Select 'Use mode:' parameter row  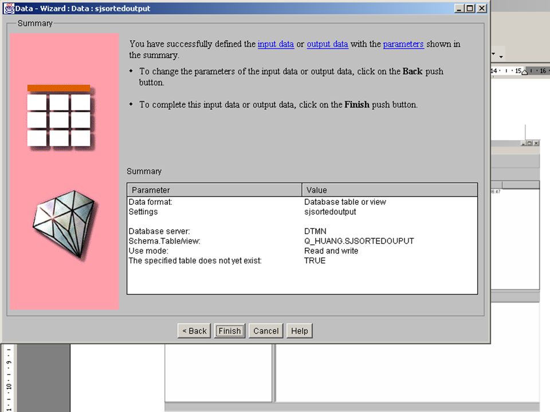tap(148, 251)
